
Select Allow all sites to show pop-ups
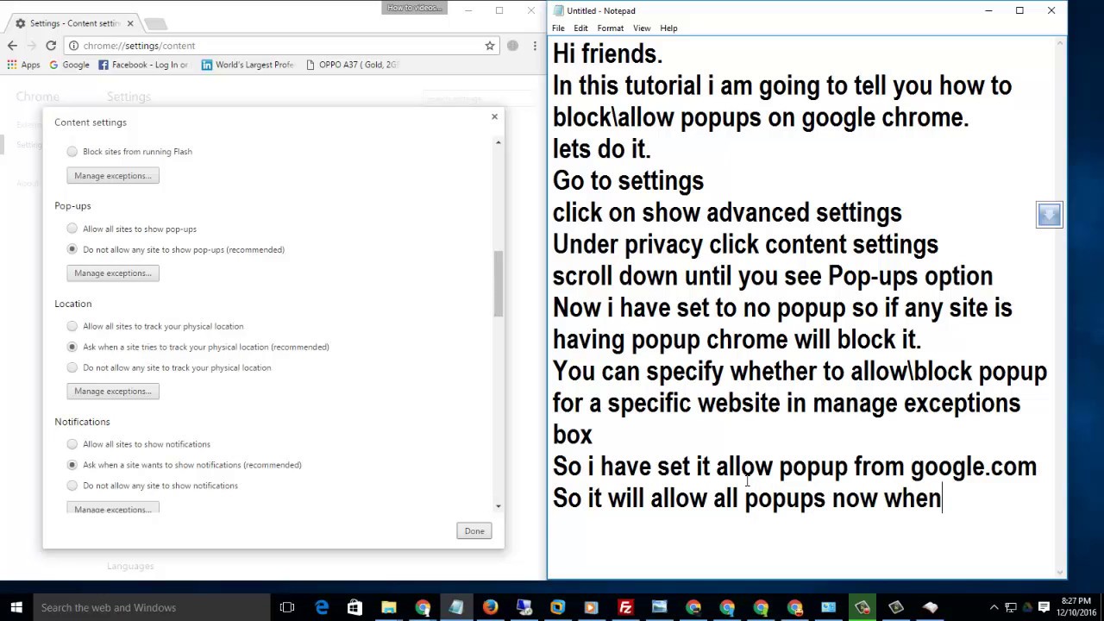pyautogui.click(x=72, y=229)
